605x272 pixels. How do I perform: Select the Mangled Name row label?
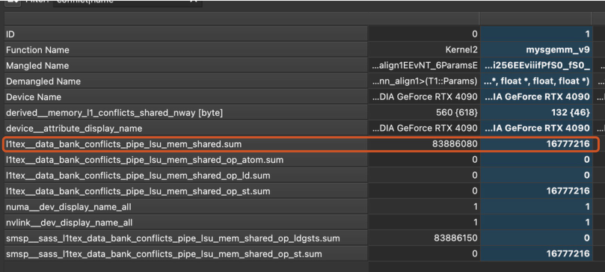coord(37,66)
